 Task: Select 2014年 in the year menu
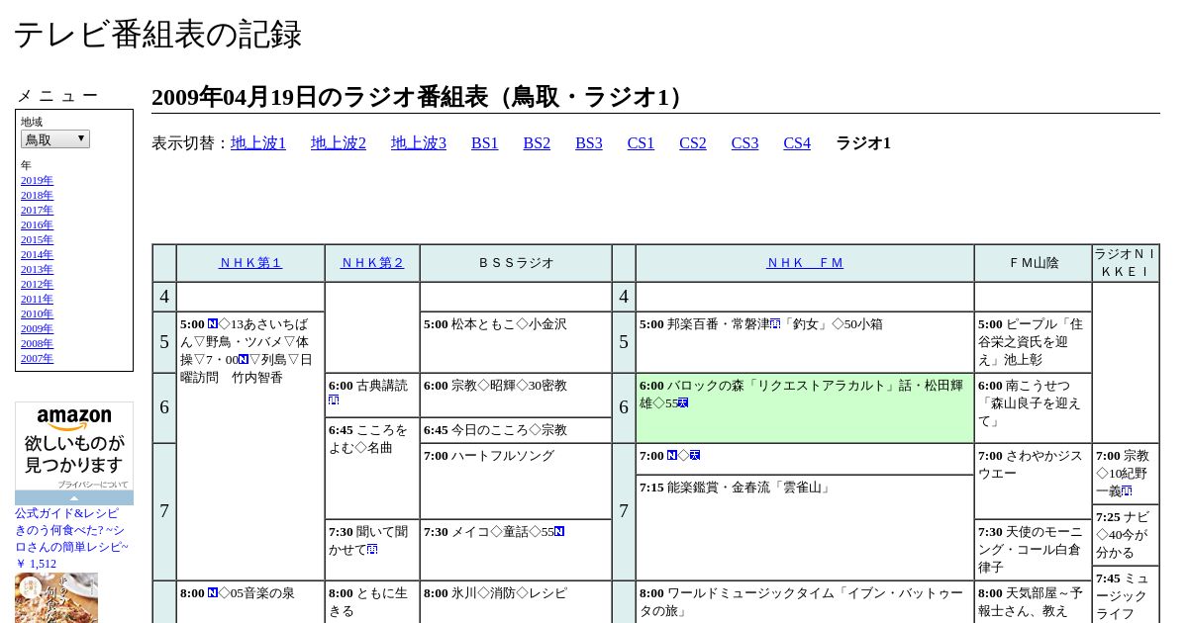pyautogui.click(x=37, y=254)
